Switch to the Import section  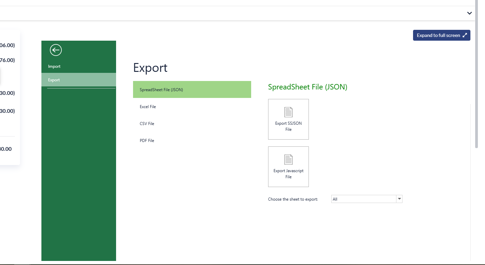coord(54,66)
